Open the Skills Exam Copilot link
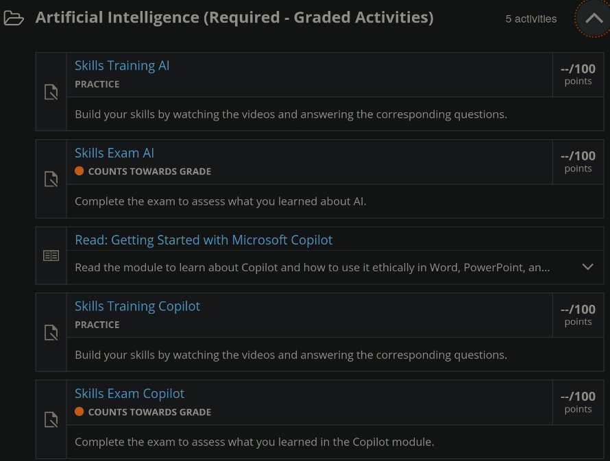The width and height of the screenshot is (610, 461). 130,393
